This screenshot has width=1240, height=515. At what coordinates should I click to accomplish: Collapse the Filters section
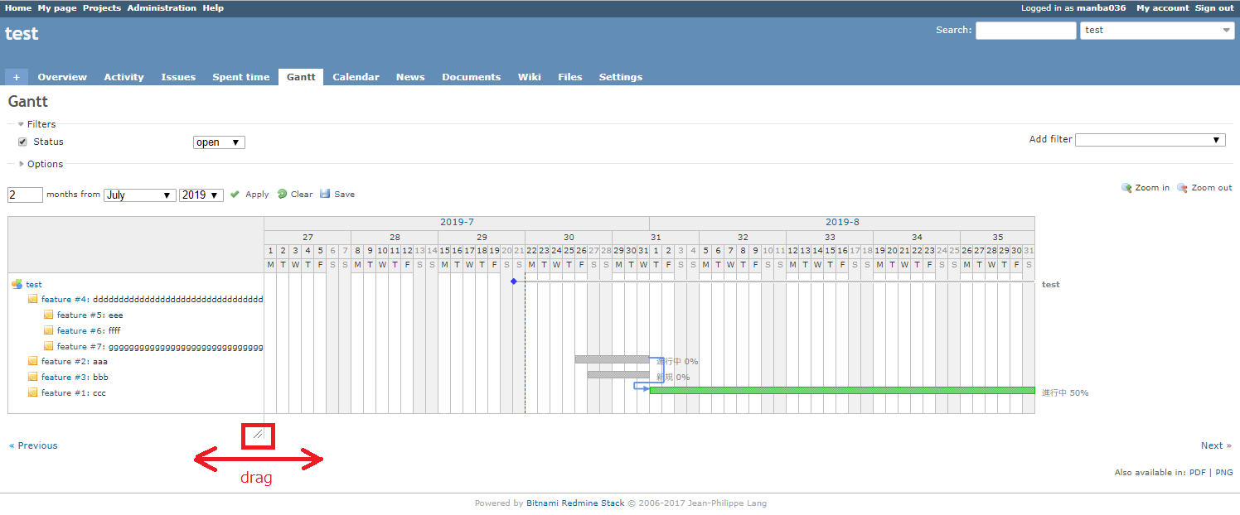(x=20, y=123)
